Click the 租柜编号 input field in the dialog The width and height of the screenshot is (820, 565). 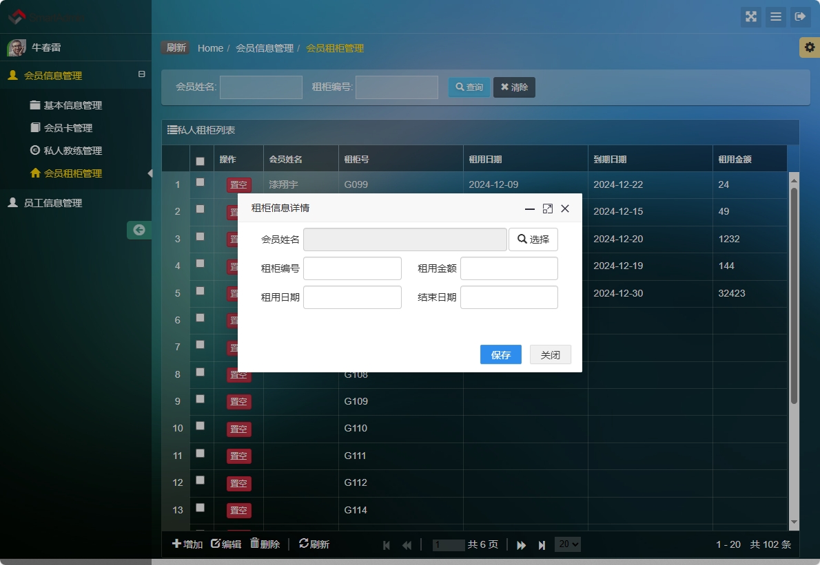[x=352, y=268]
